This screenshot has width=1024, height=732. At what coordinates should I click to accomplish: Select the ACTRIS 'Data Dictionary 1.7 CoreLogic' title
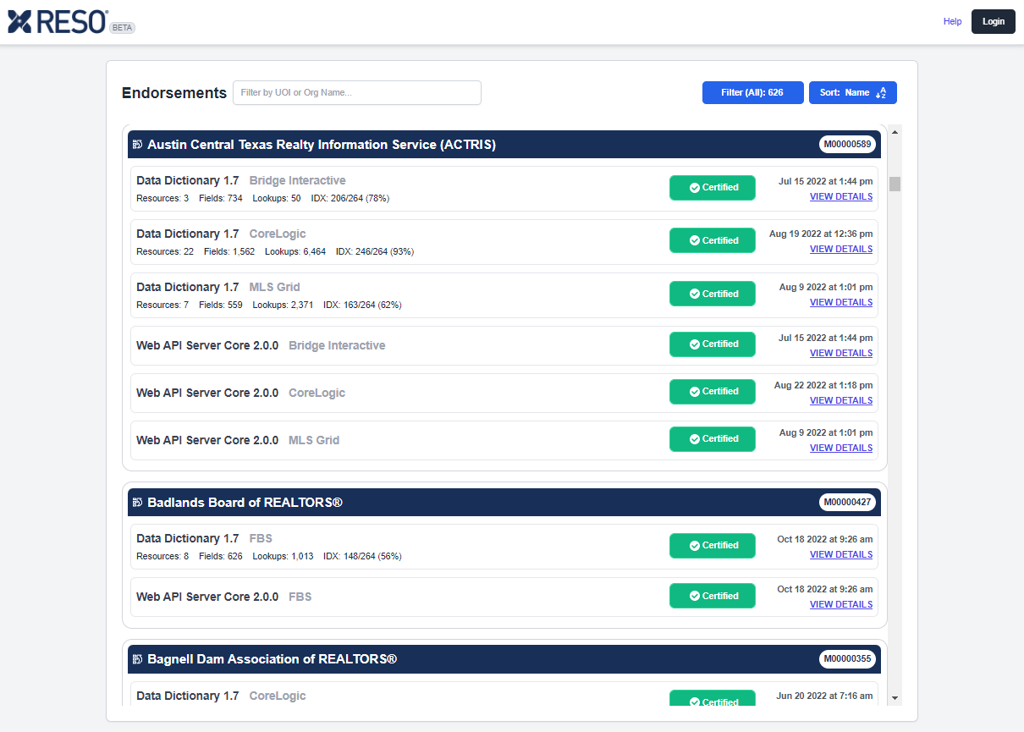[x=221, y=234]
